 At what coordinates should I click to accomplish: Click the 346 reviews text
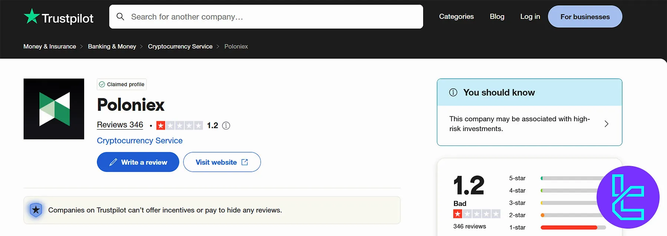point(469,226)
